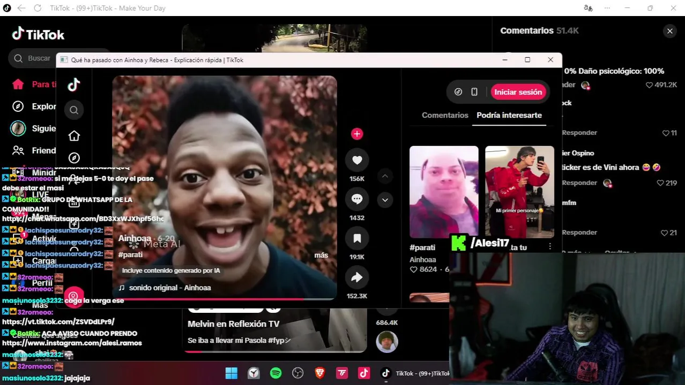The image size is (685, 385).
Task: Click the coin icon beside Iniciar sesión
Action: [458, 92]
